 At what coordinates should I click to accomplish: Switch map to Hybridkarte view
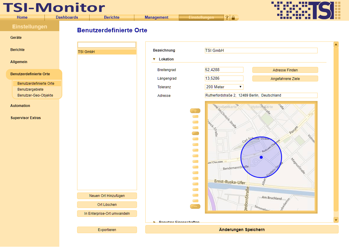tap(262, 107)
